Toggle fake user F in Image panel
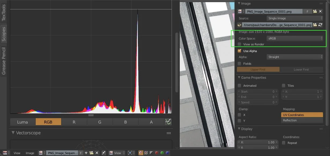Screen dimensions: 330x156 (307, 11)
